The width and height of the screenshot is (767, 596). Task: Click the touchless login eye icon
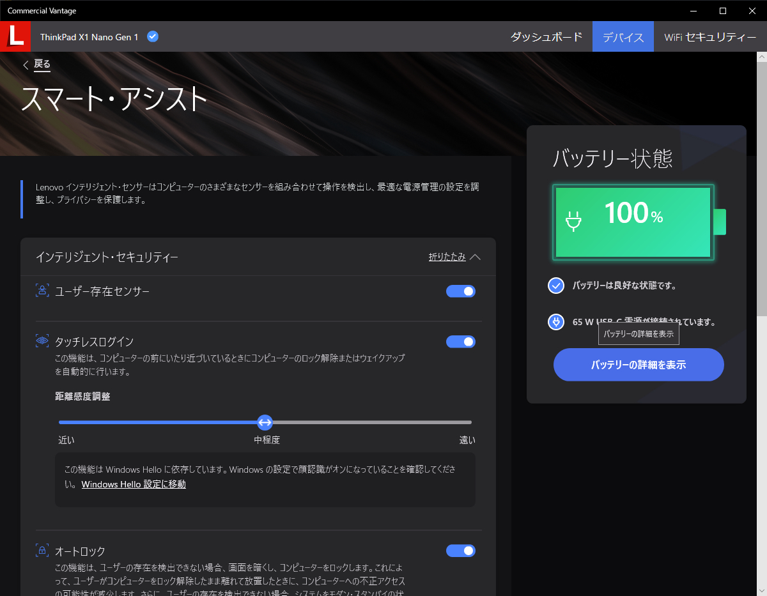[x=42, y=341]
